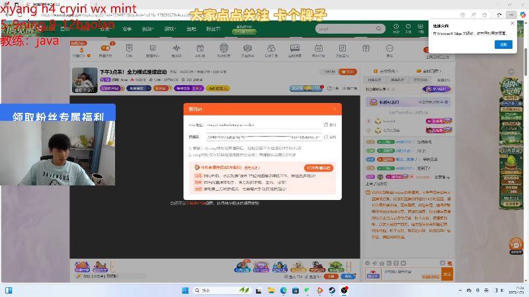Click the gift box toolbar icon
529x297 pixels.
tap(366, 48)
